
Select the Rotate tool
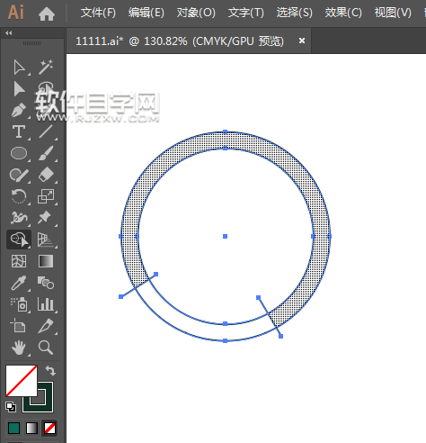pyautogui.click(x=19, y=196)
